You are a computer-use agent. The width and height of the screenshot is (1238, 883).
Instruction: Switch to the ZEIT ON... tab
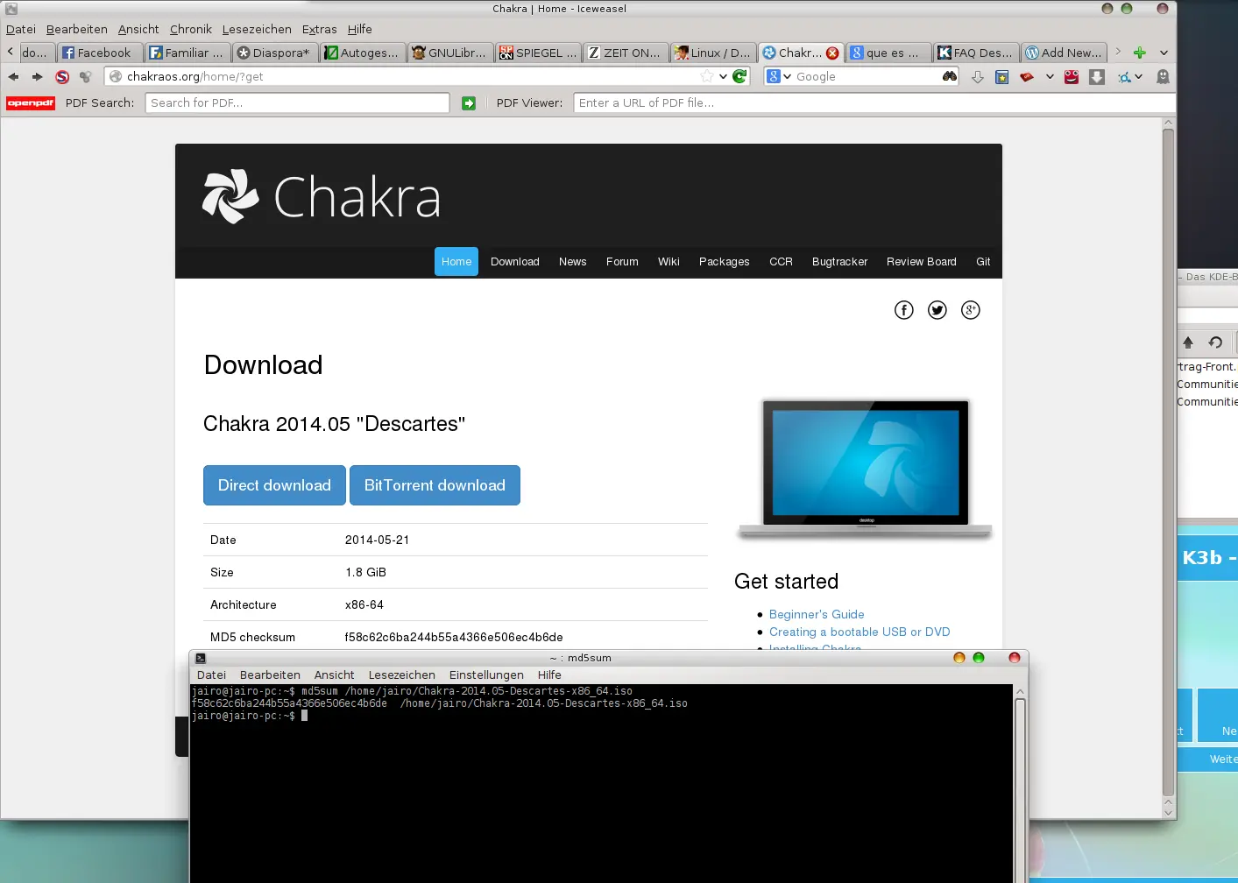[625, 53]
